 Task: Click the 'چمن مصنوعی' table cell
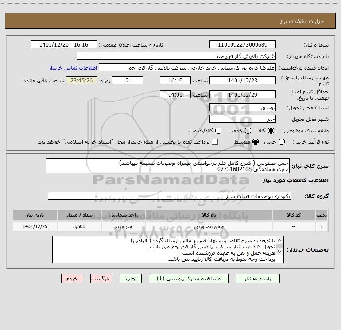(x=209, y=226)
